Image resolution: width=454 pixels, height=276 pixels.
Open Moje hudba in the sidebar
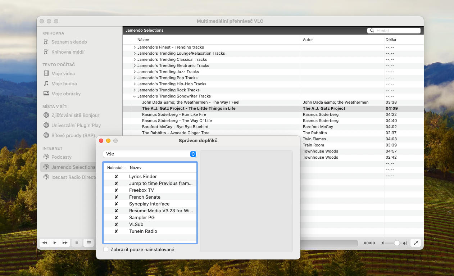[64, 83]
